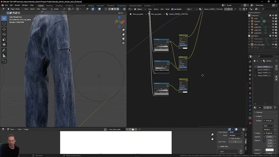
Task: Click the Denim_FRONT_1764.001 material name field
Action: point(213,9)
